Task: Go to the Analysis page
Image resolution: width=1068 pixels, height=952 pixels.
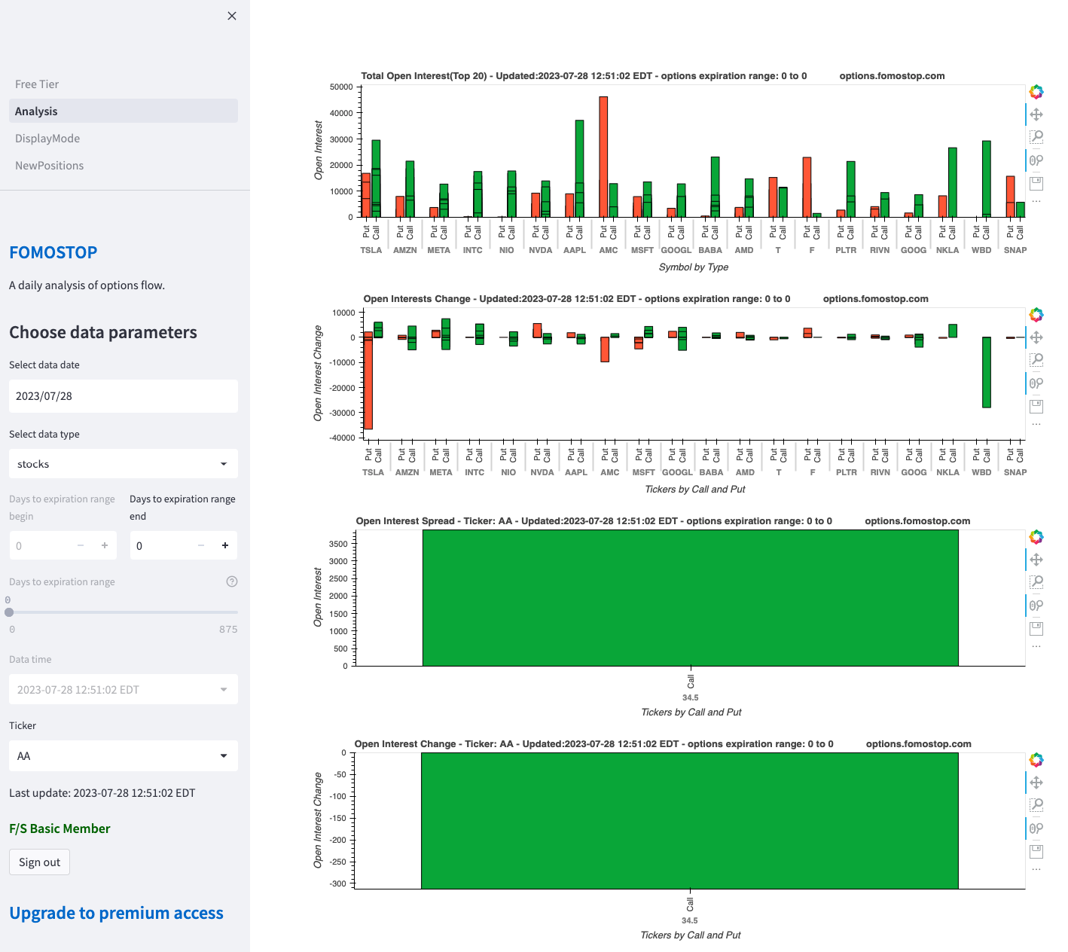Action: [x=124, y=111]
